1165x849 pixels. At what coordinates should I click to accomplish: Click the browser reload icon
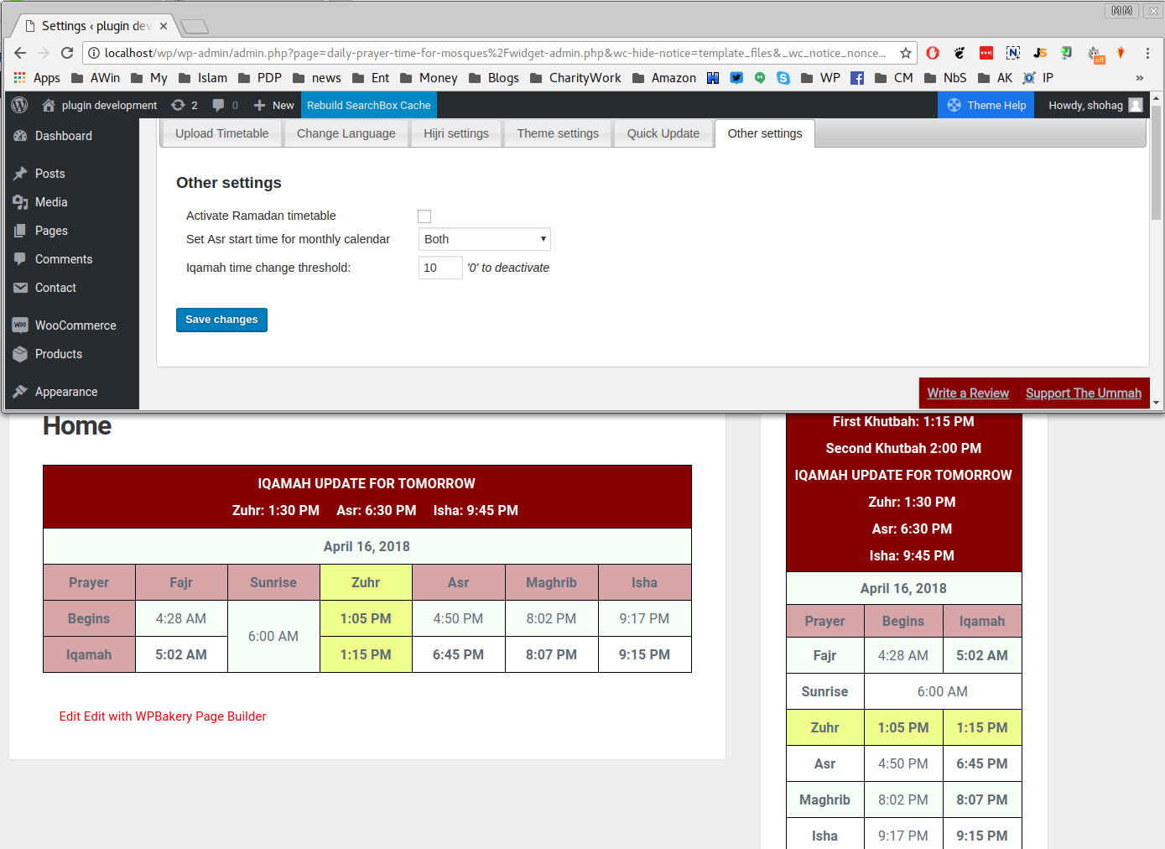point(67,53)
